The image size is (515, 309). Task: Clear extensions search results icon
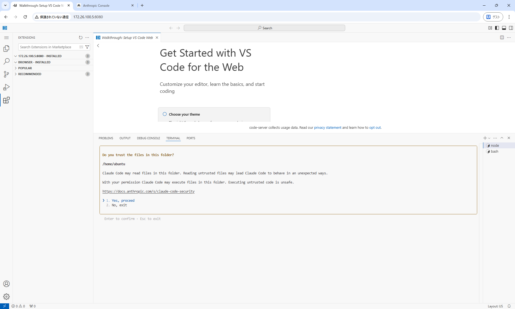[81, 47]
